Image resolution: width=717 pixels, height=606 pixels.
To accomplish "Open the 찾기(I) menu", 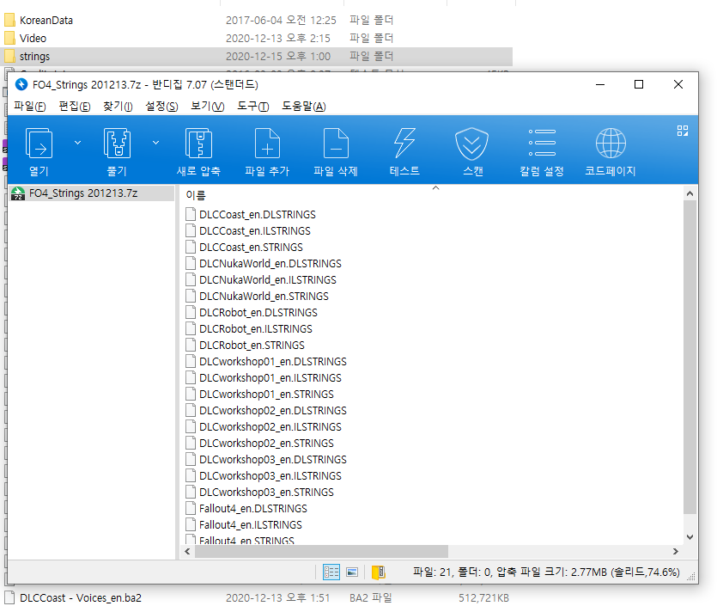I will click(118, 107).
